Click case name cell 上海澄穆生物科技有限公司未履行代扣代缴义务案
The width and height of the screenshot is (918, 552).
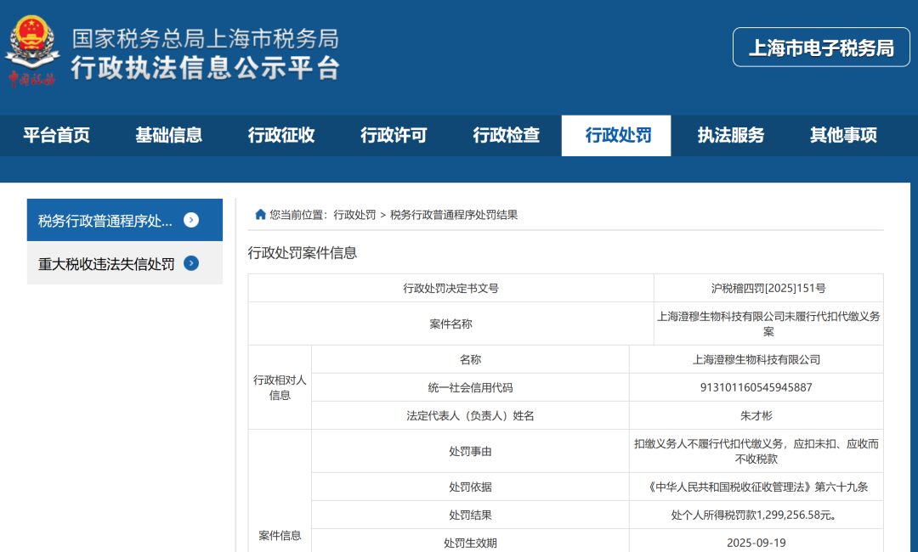[768, 324]
